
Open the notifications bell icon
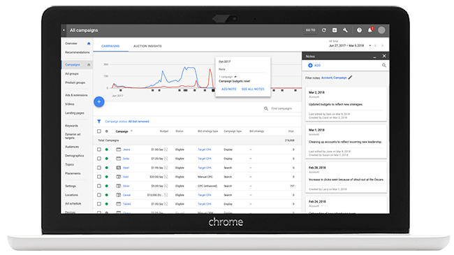point(370,30)
